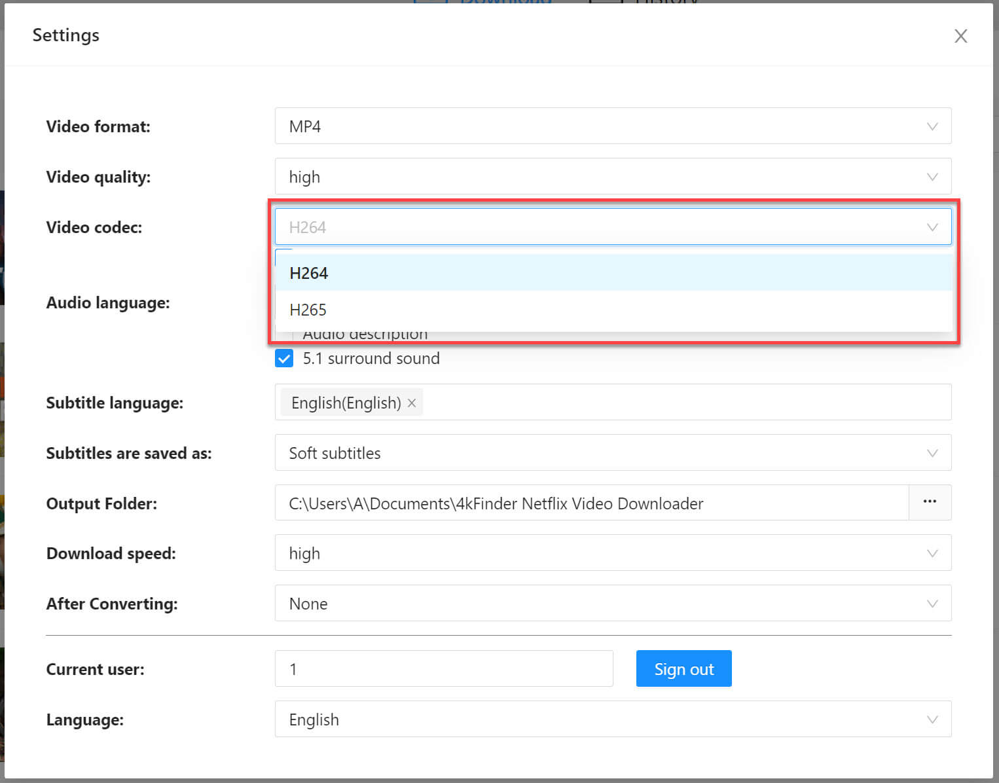The width and height of the screenshot is (999, 783).
Task: Click the Output Folder label
Action: [101, 503]
